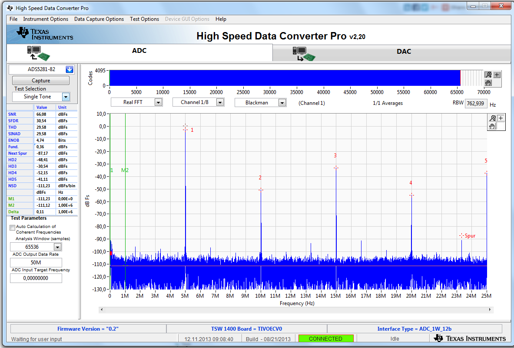Select the pan hand tool on the Codes graph
This screenshot has width=514, height=348.
[x=488, y=82]
